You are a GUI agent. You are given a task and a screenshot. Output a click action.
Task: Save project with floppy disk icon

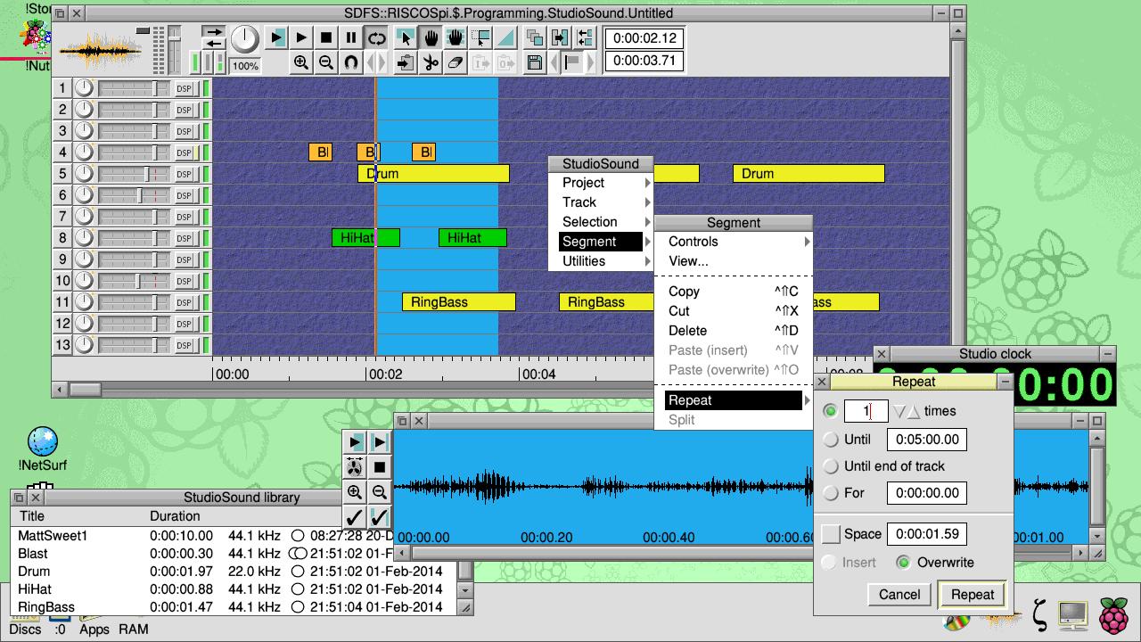(x=534, y=62)
